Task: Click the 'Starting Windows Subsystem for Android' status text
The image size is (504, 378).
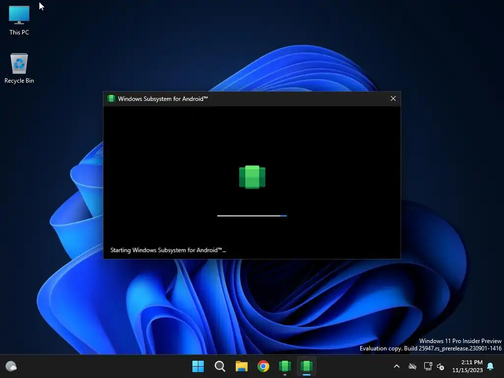Action: click(168, 250)
